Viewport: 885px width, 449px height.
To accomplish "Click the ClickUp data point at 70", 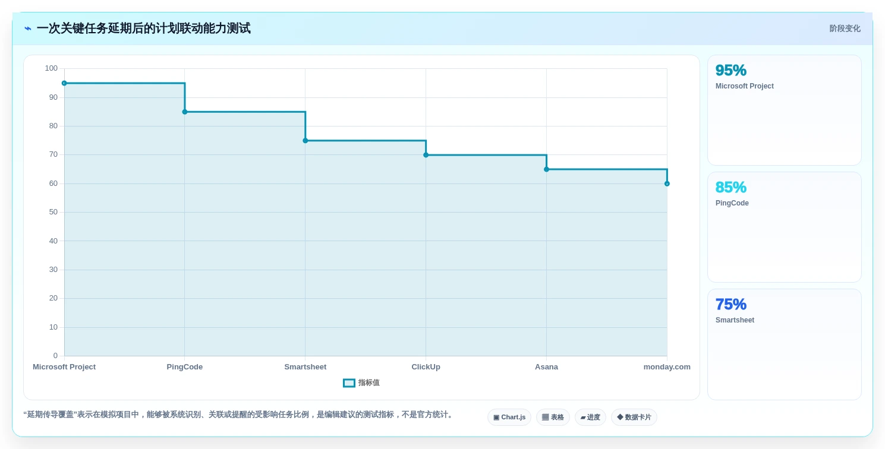I will 426,155.
